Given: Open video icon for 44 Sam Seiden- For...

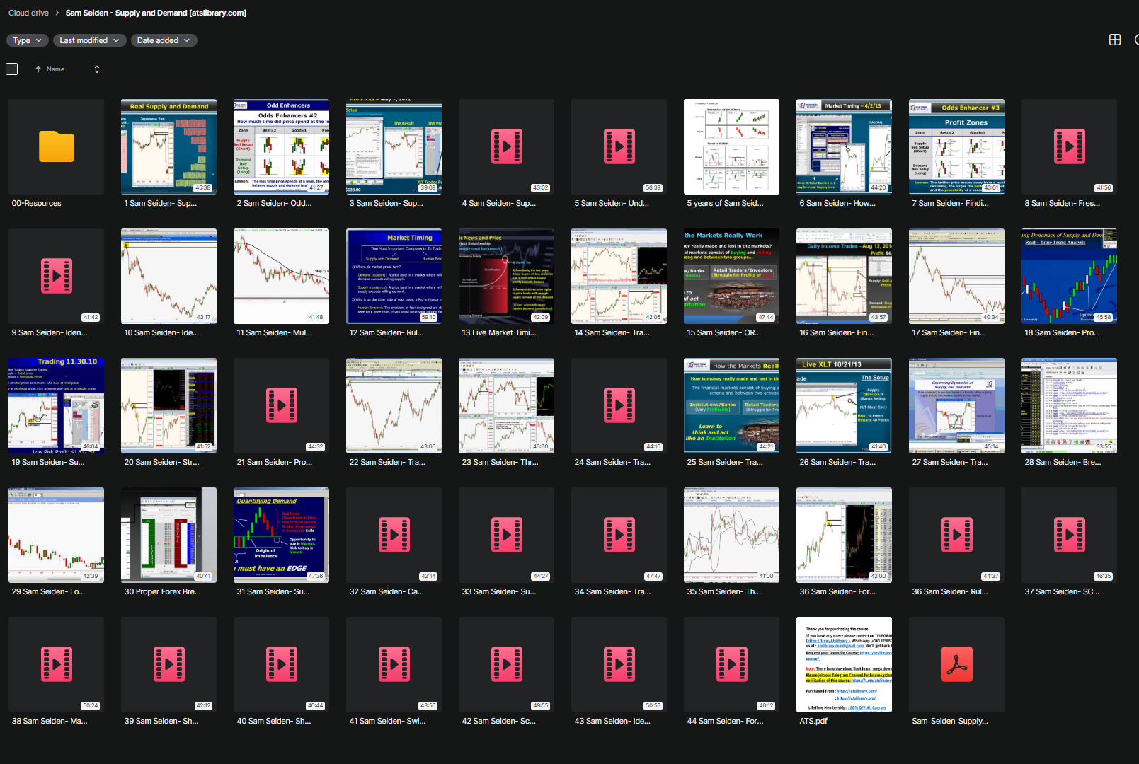Looking at the screenshot, I should [x=732, y=665].
